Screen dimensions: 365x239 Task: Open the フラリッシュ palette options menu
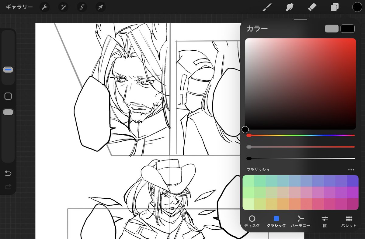point(351,170)
